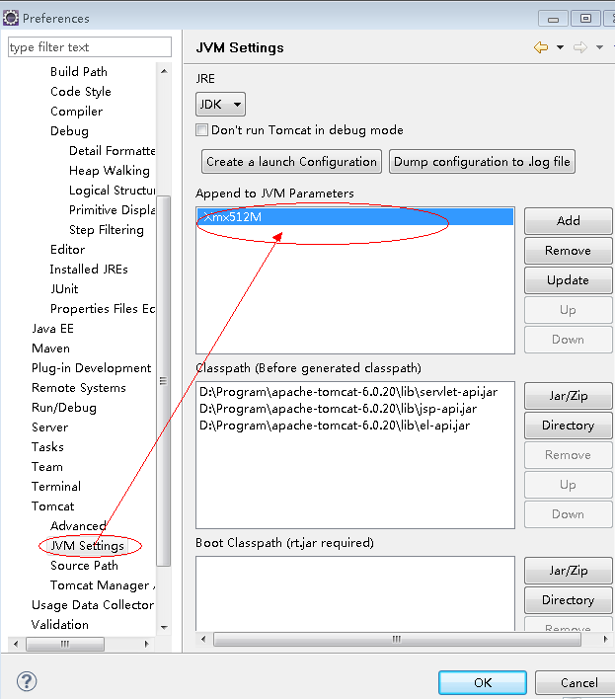Select Editor under Java
This screenshot has height=699, width=615.
[68, 250]
